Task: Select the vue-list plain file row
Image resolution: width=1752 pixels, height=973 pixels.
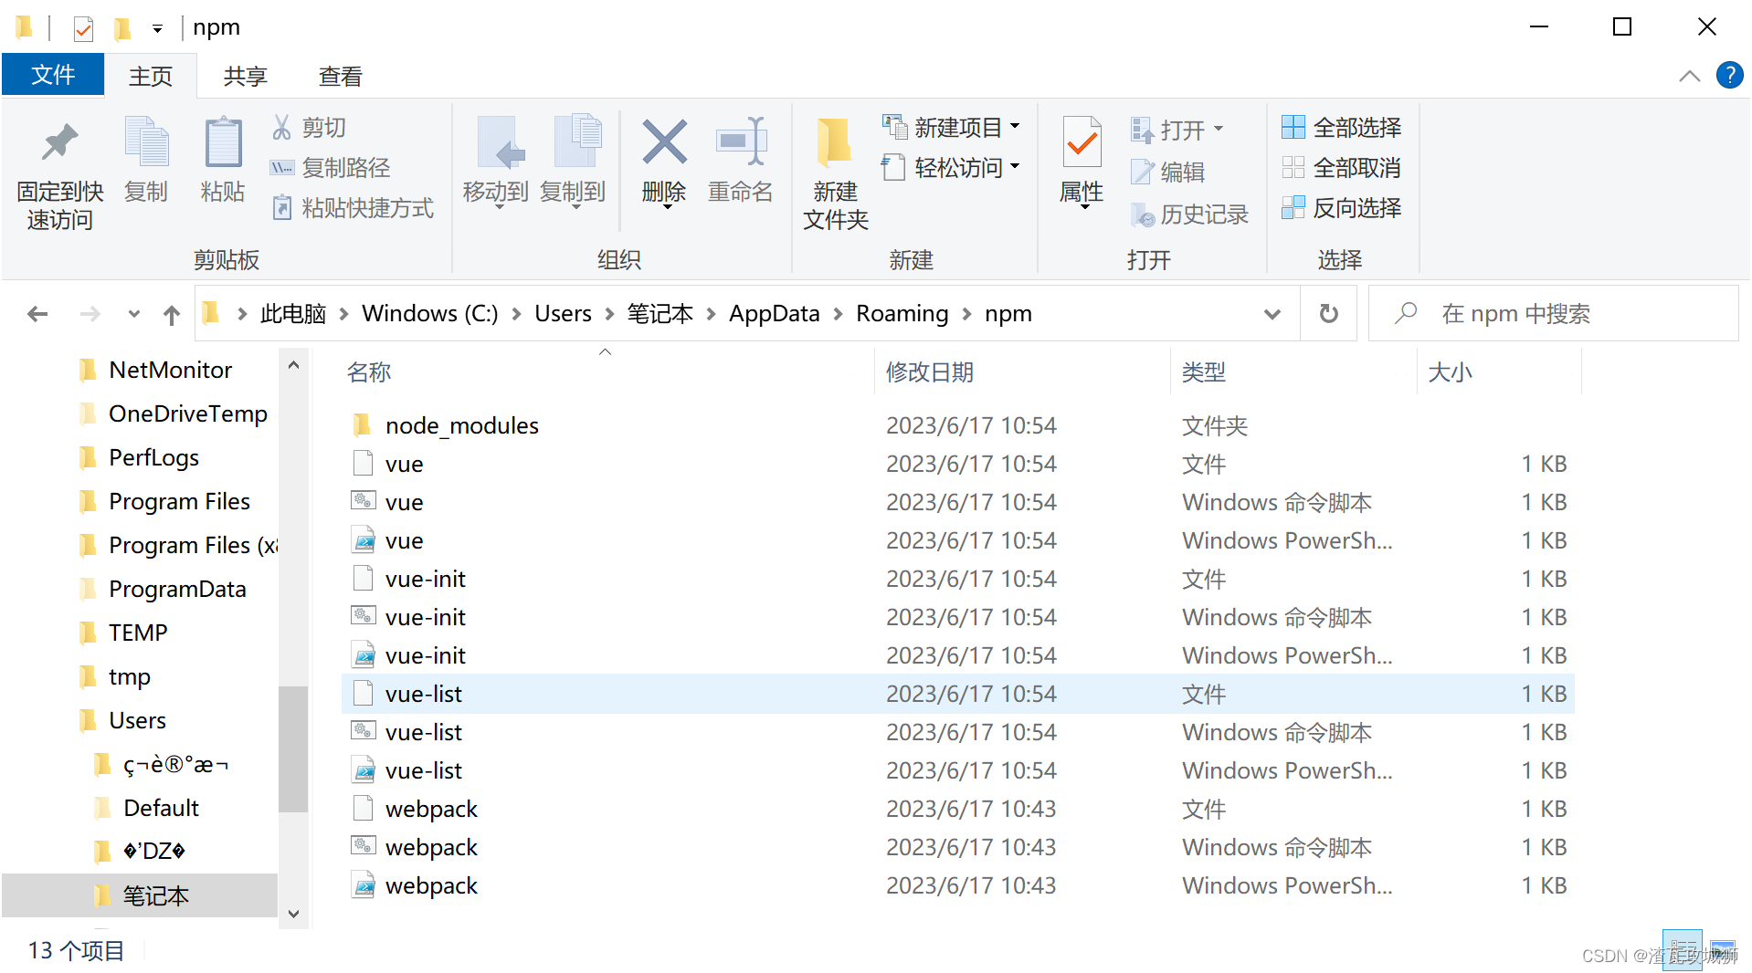Action: [x=957, y=695]
